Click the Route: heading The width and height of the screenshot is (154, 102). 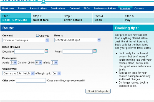(8, 28)
